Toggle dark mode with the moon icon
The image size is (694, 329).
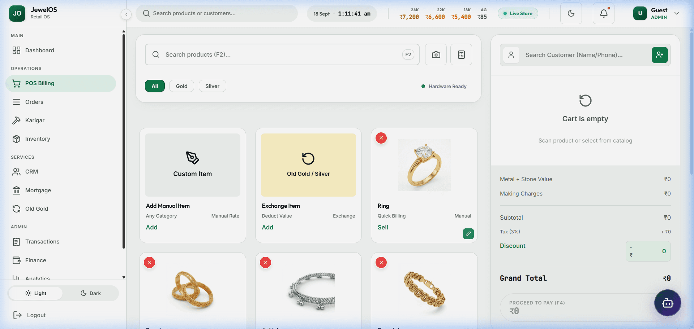[571, 13]
